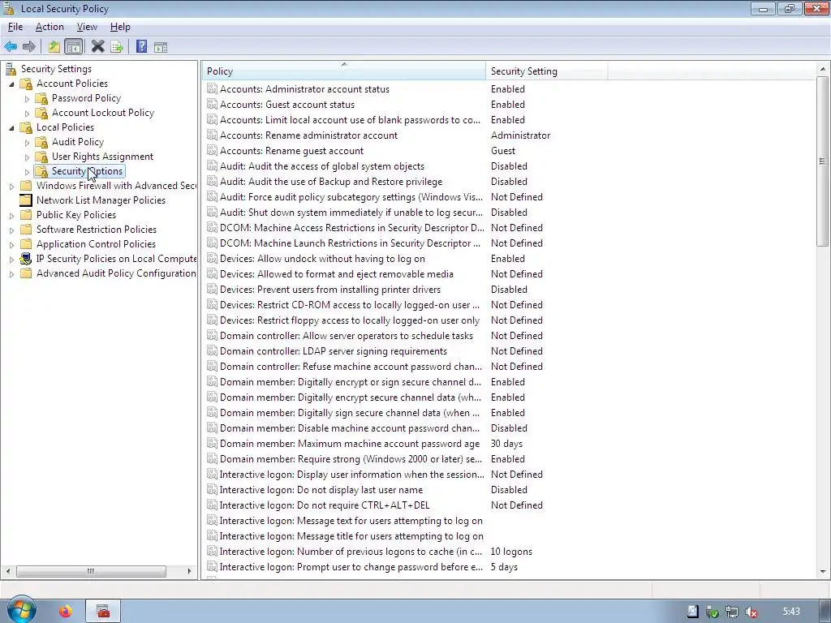The image size is (831, 623).
Task: Expand the Public Key Policies node
Action: (x=11, y=215)
